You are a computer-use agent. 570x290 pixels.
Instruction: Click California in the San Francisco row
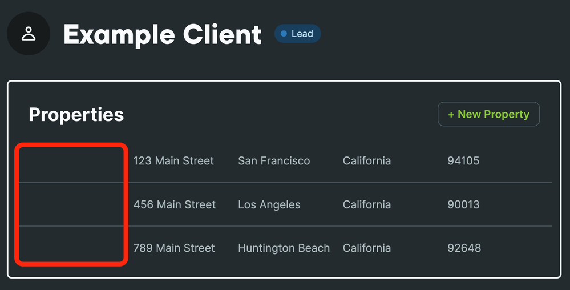coord(367,161)
